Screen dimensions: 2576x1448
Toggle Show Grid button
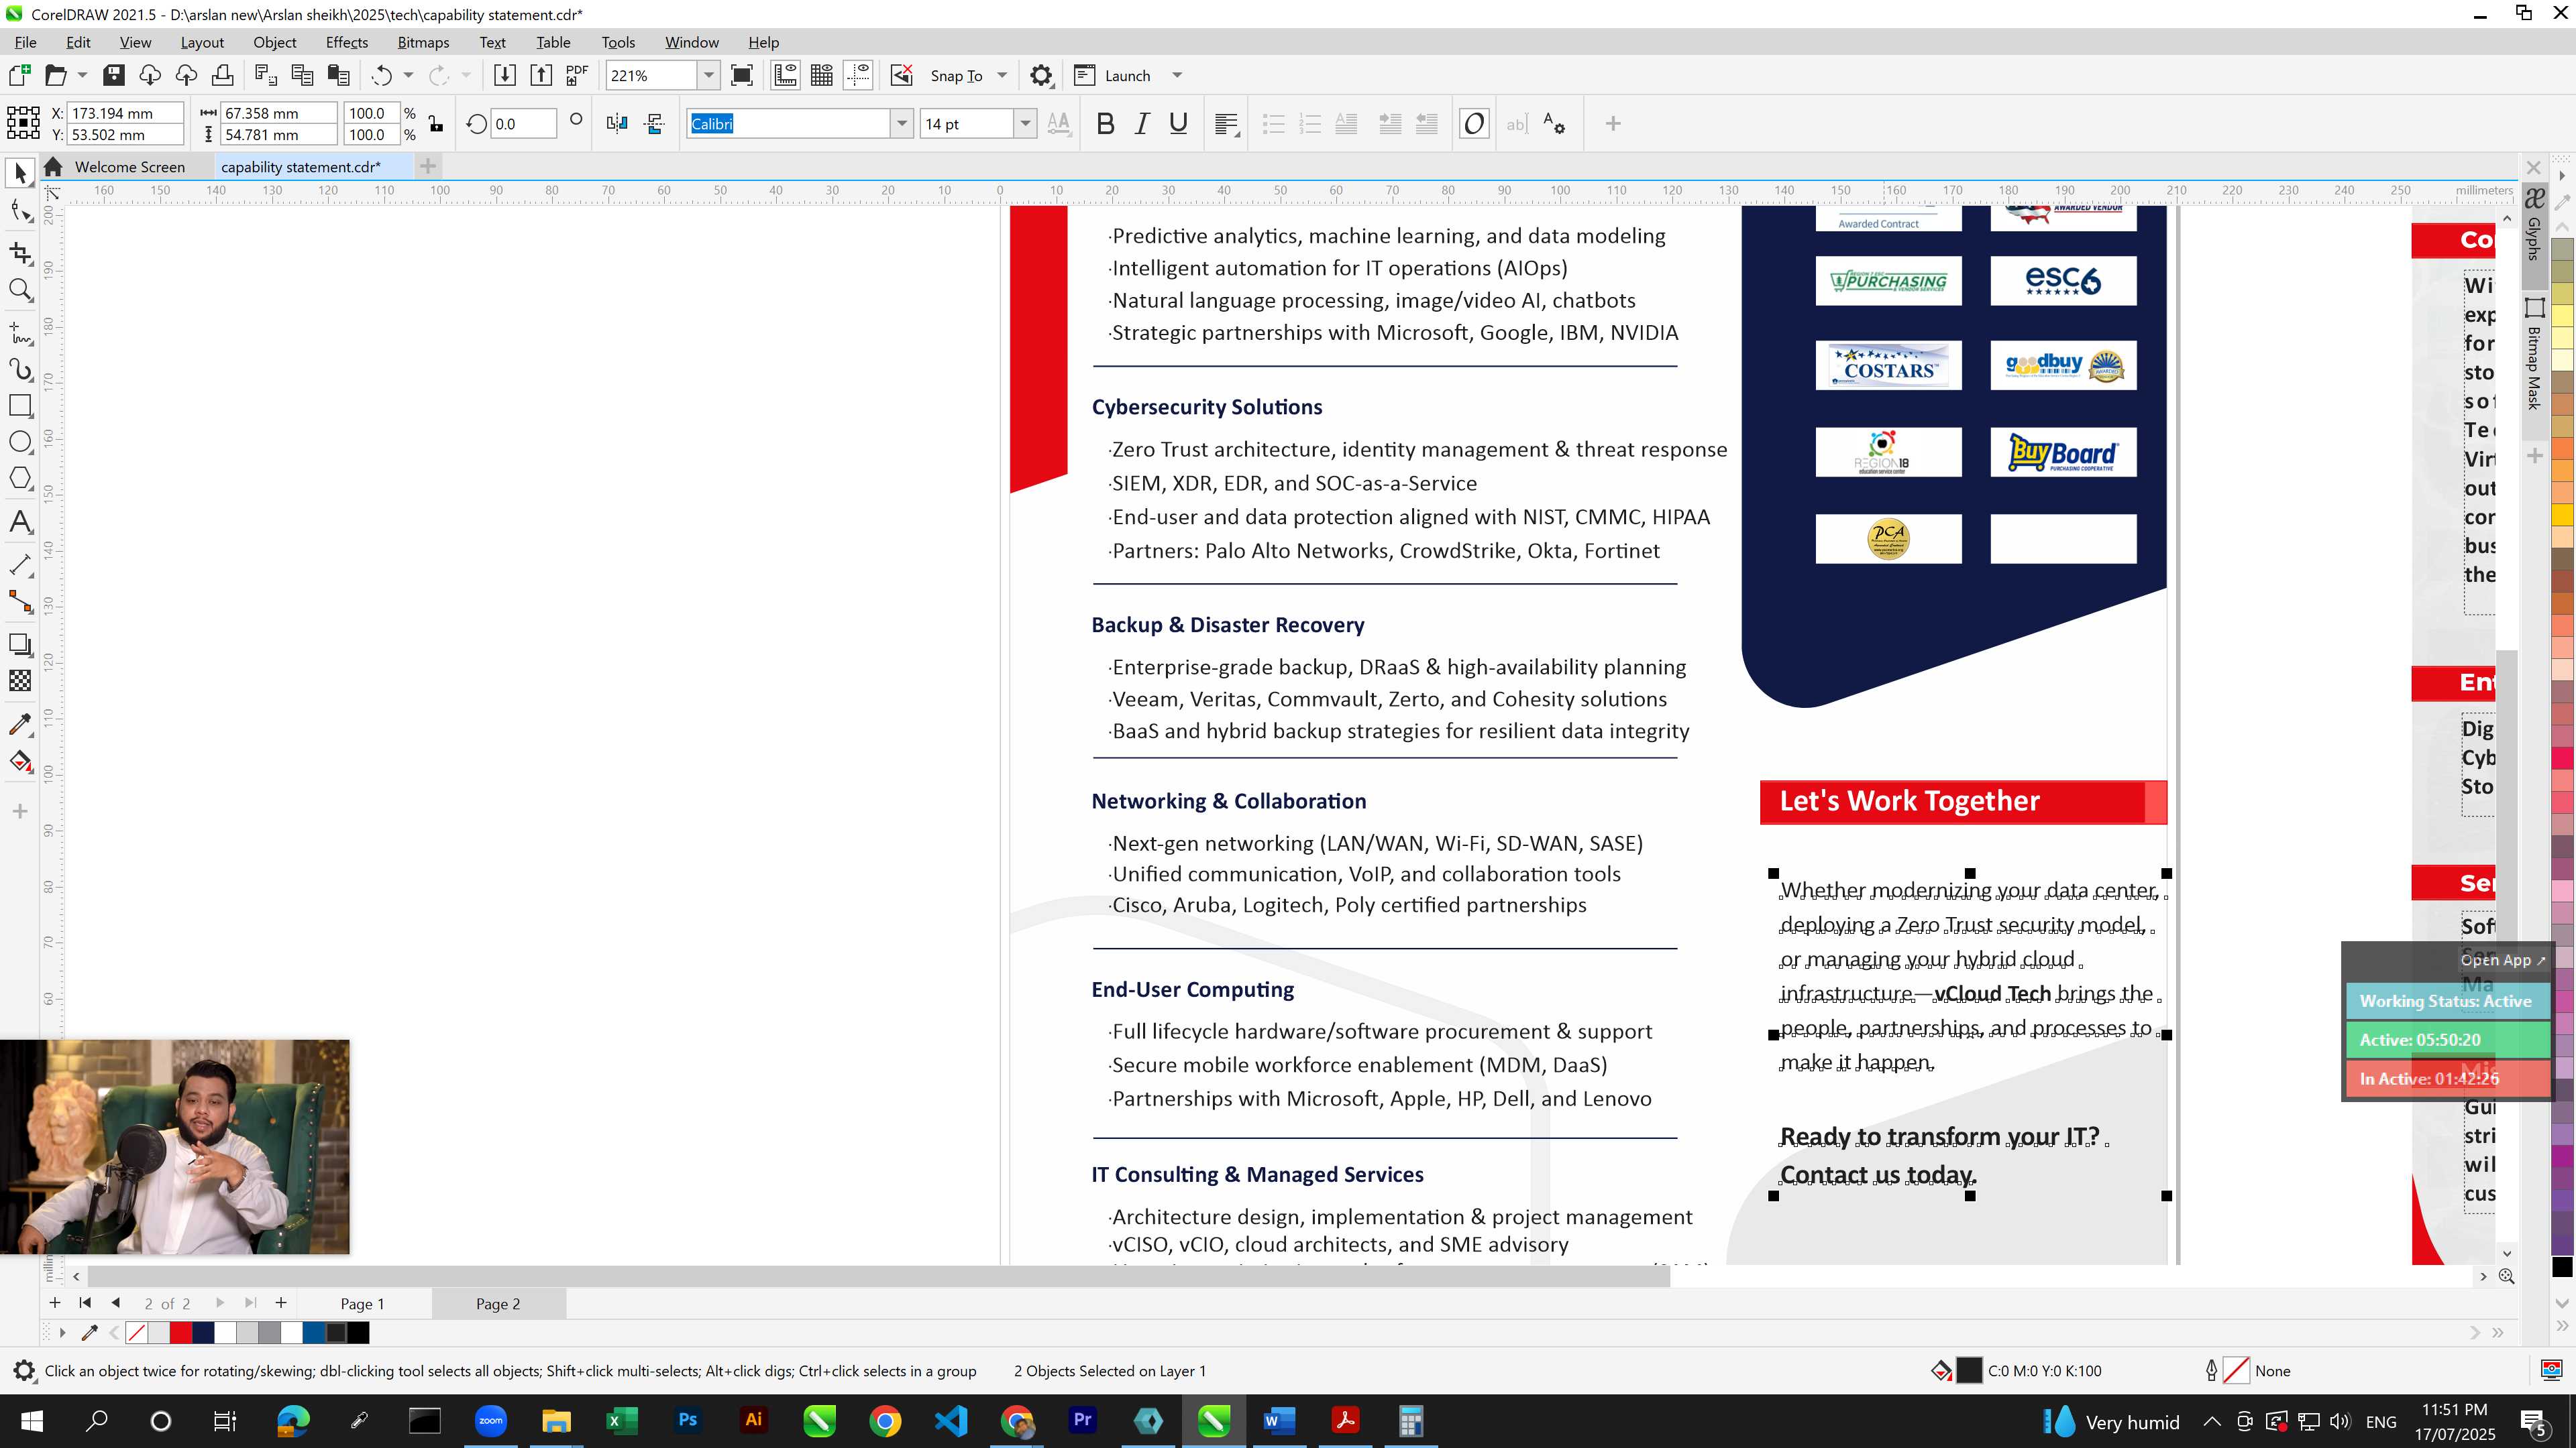click(822, 75)
